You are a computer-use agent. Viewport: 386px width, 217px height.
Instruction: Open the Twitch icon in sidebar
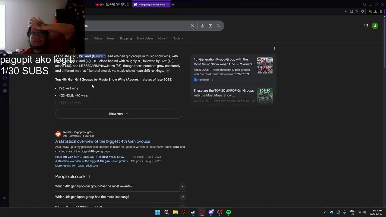point(5,55)
